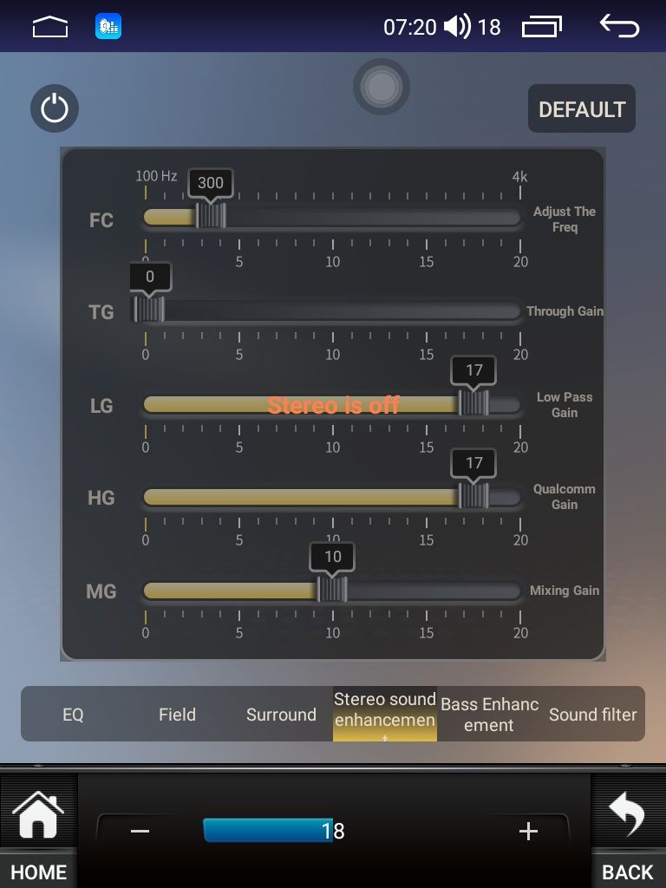The image size is (666, 888).
Task: Tap the back arrow in the top status bar
Action: (x=619, y=27)
